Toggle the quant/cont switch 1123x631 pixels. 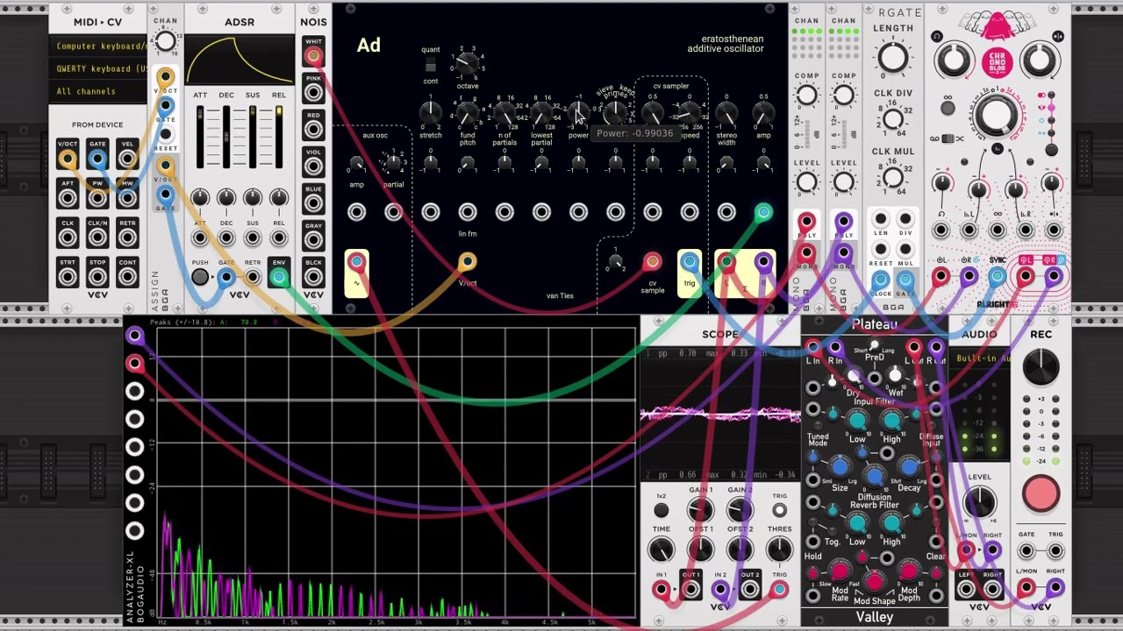[430, 66]
